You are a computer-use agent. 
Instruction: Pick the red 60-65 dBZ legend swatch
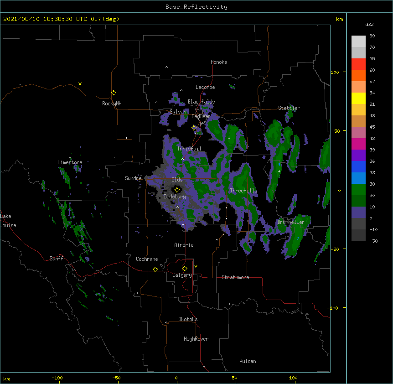click(358, 64)
